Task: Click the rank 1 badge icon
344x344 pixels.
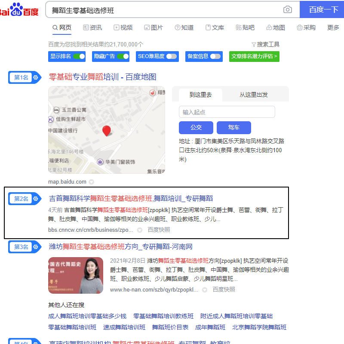Action: (25, 77)
